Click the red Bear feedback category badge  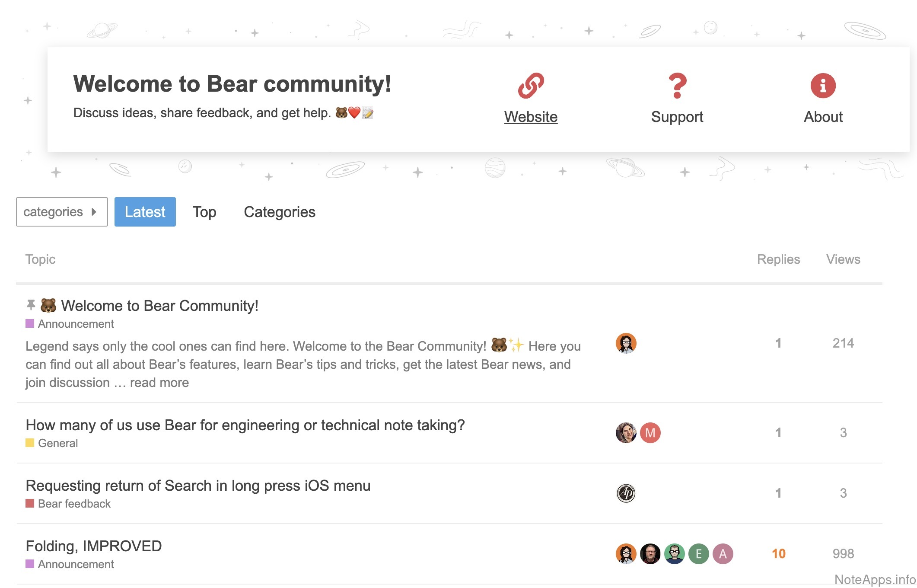tap(68, 504)
